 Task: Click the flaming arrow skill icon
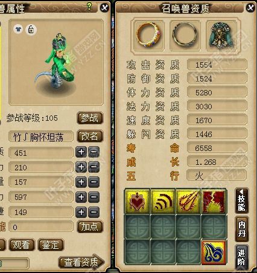tap(188, 201)
